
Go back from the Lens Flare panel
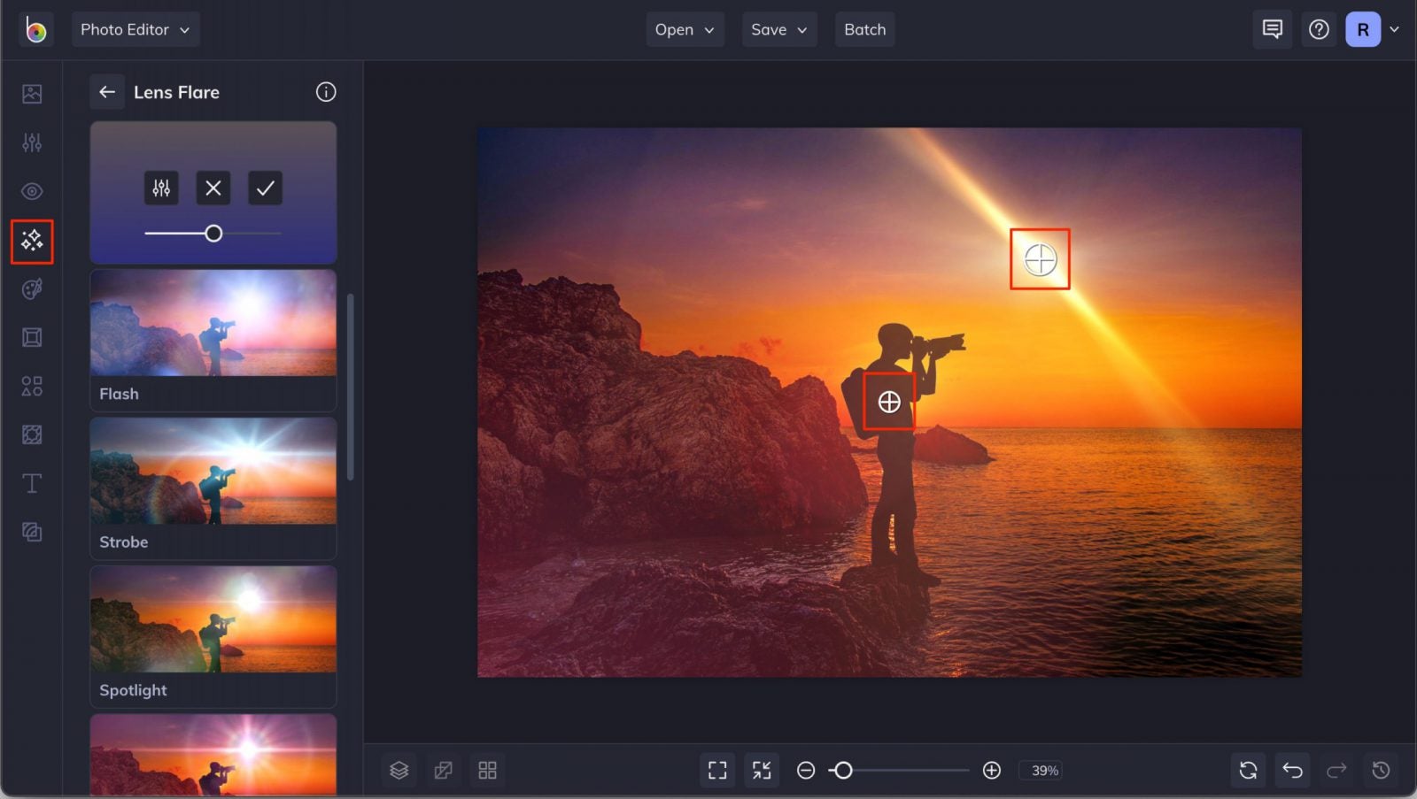point(107,92)
